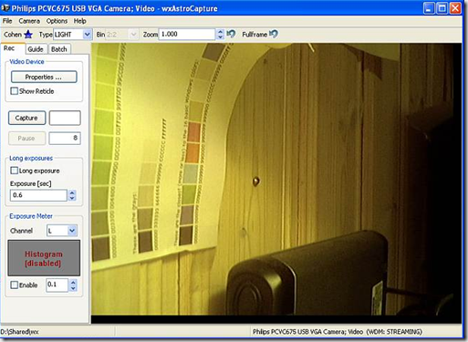Click the disabled Histogram display
This screenshot has height=342, width=468.
(44, 258)
